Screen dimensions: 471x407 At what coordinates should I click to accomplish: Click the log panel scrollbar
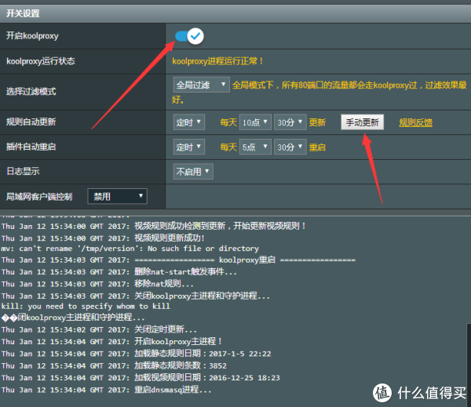coord(469,365)
